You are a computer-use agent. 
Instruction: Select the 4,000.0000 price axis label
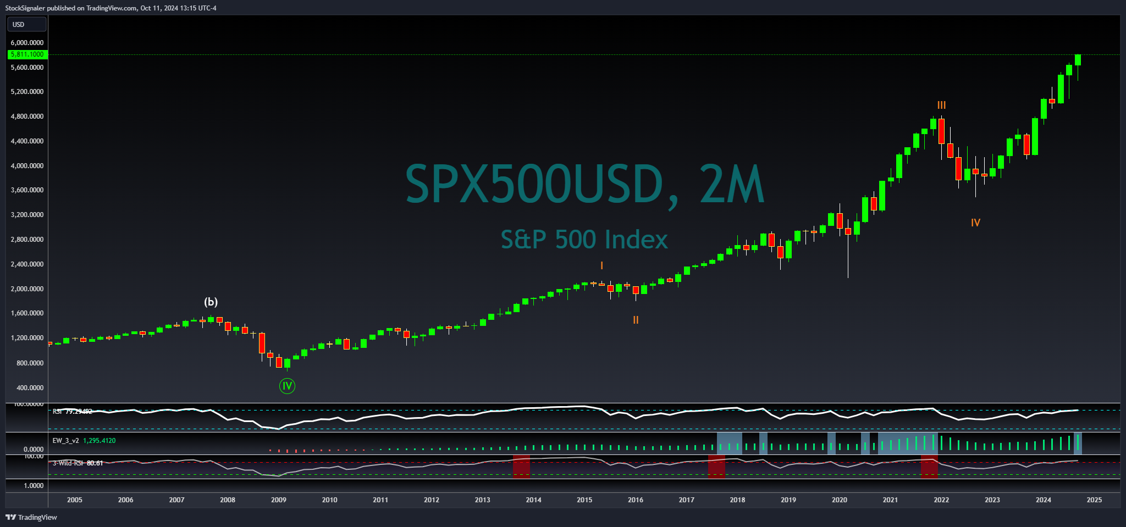[27, 166]
